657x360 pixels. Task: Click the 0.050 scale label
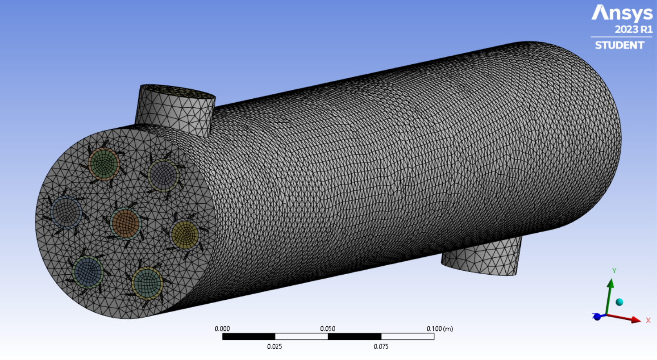click(328, 329)
